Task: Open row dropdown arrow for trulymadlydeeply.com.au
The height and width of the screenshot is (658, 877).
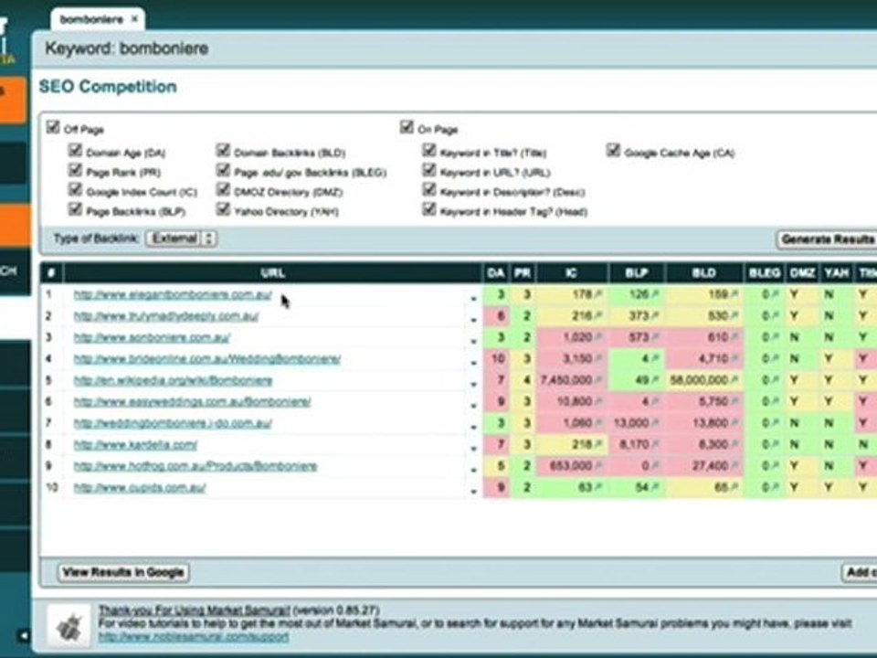Action: tap(473, 320)
